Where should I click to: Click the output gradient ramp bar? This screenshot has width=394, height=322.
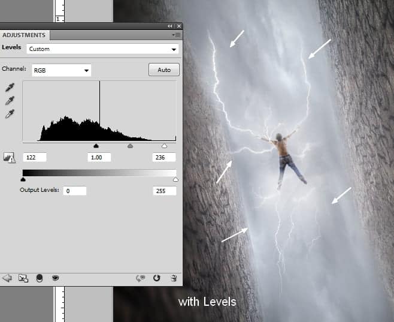(99, 173)
